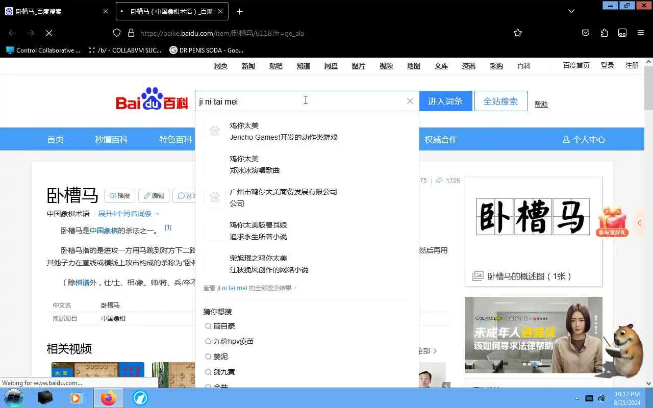Click the 进入词条 button
The height and width of the screenshot is (408, 653).
click(445, 101)
